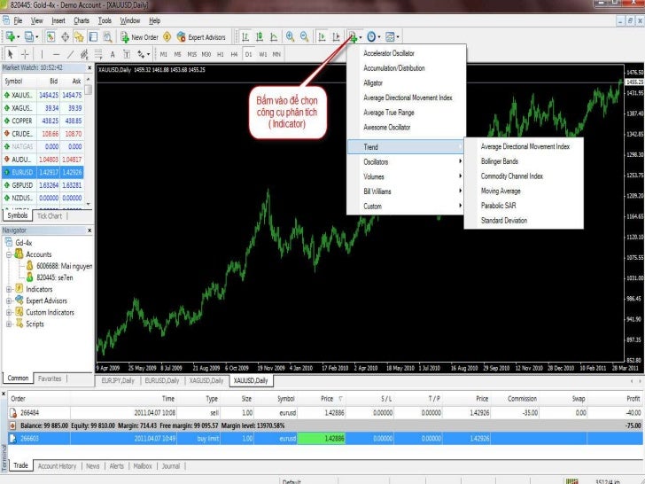The image size is (645, 484).
Task: Select the Text Label (T) tool
Action: [x=127, y=54]
